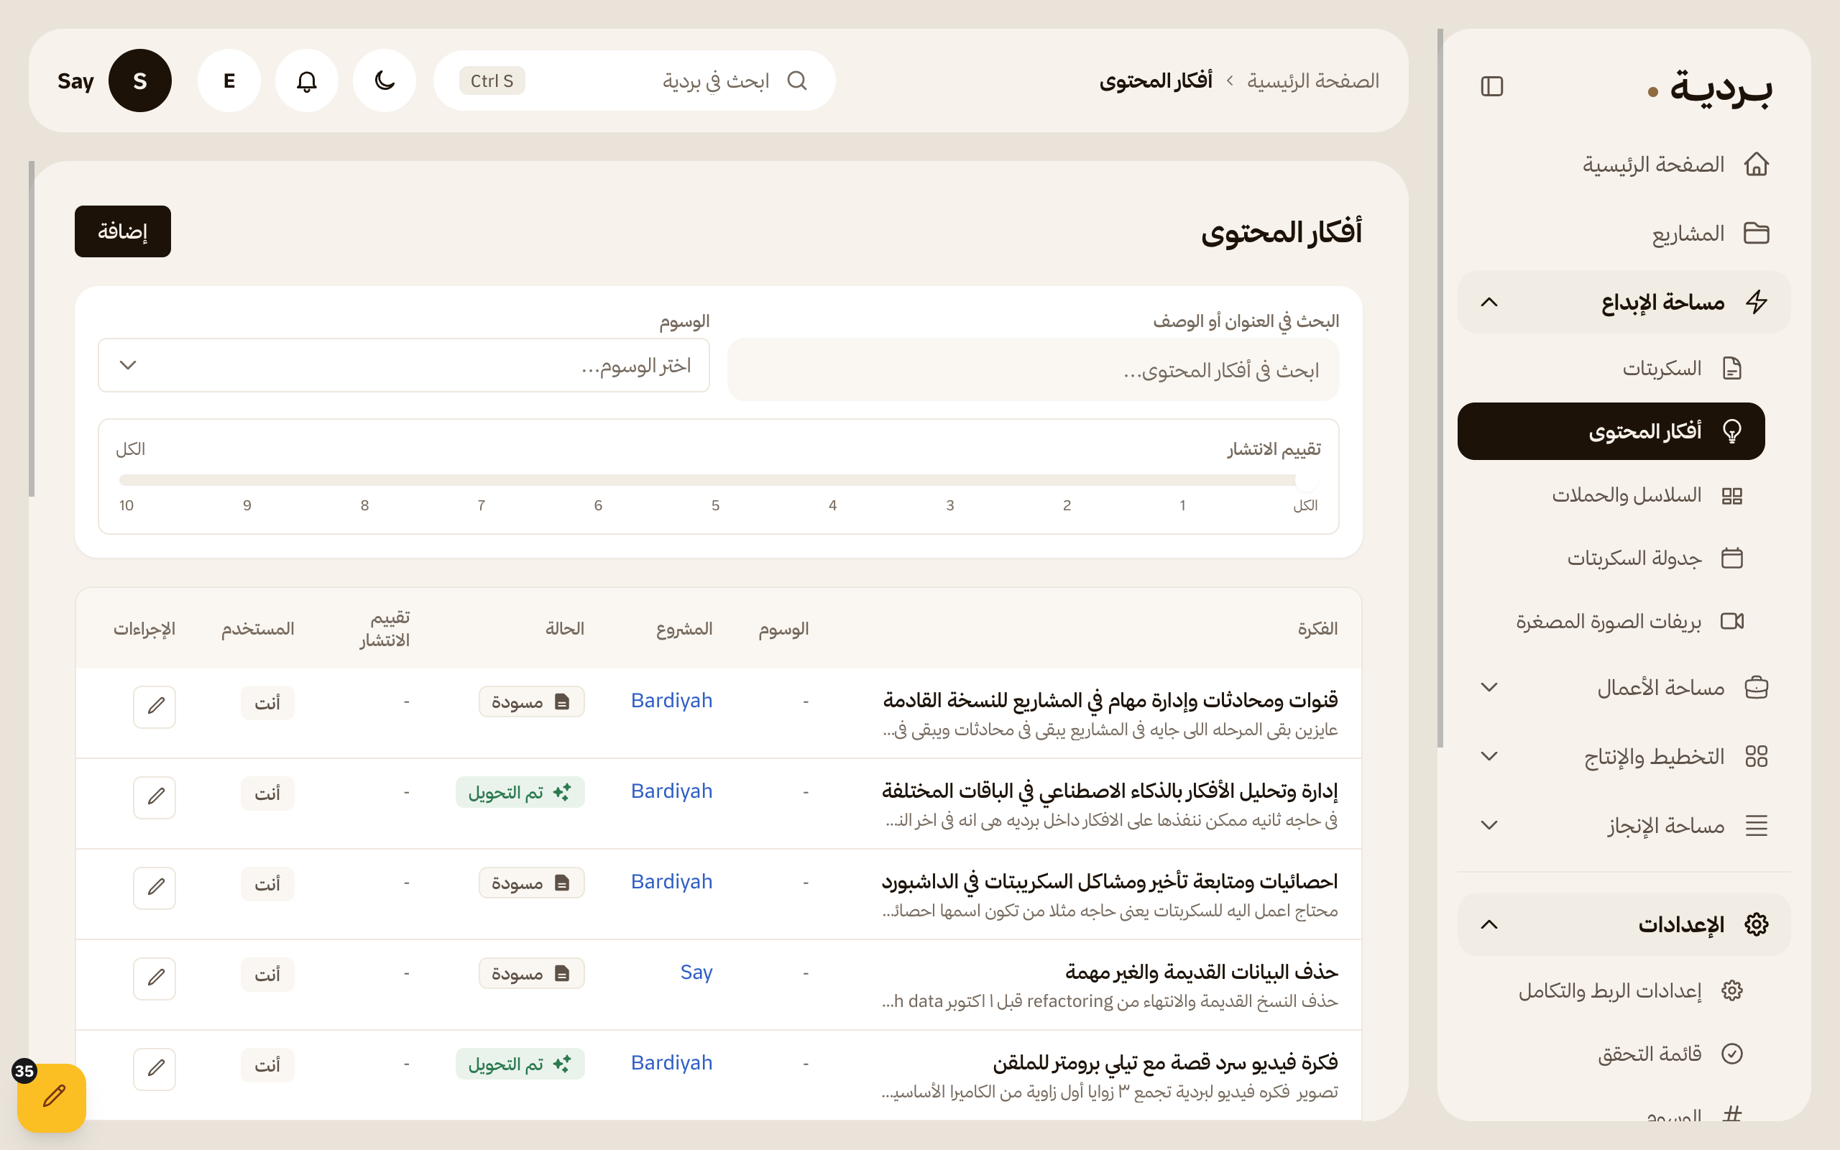Select أفكار المحتوى sidebar item
The height and width of the screenshot is (1150, 1840).
(1611, 431)
